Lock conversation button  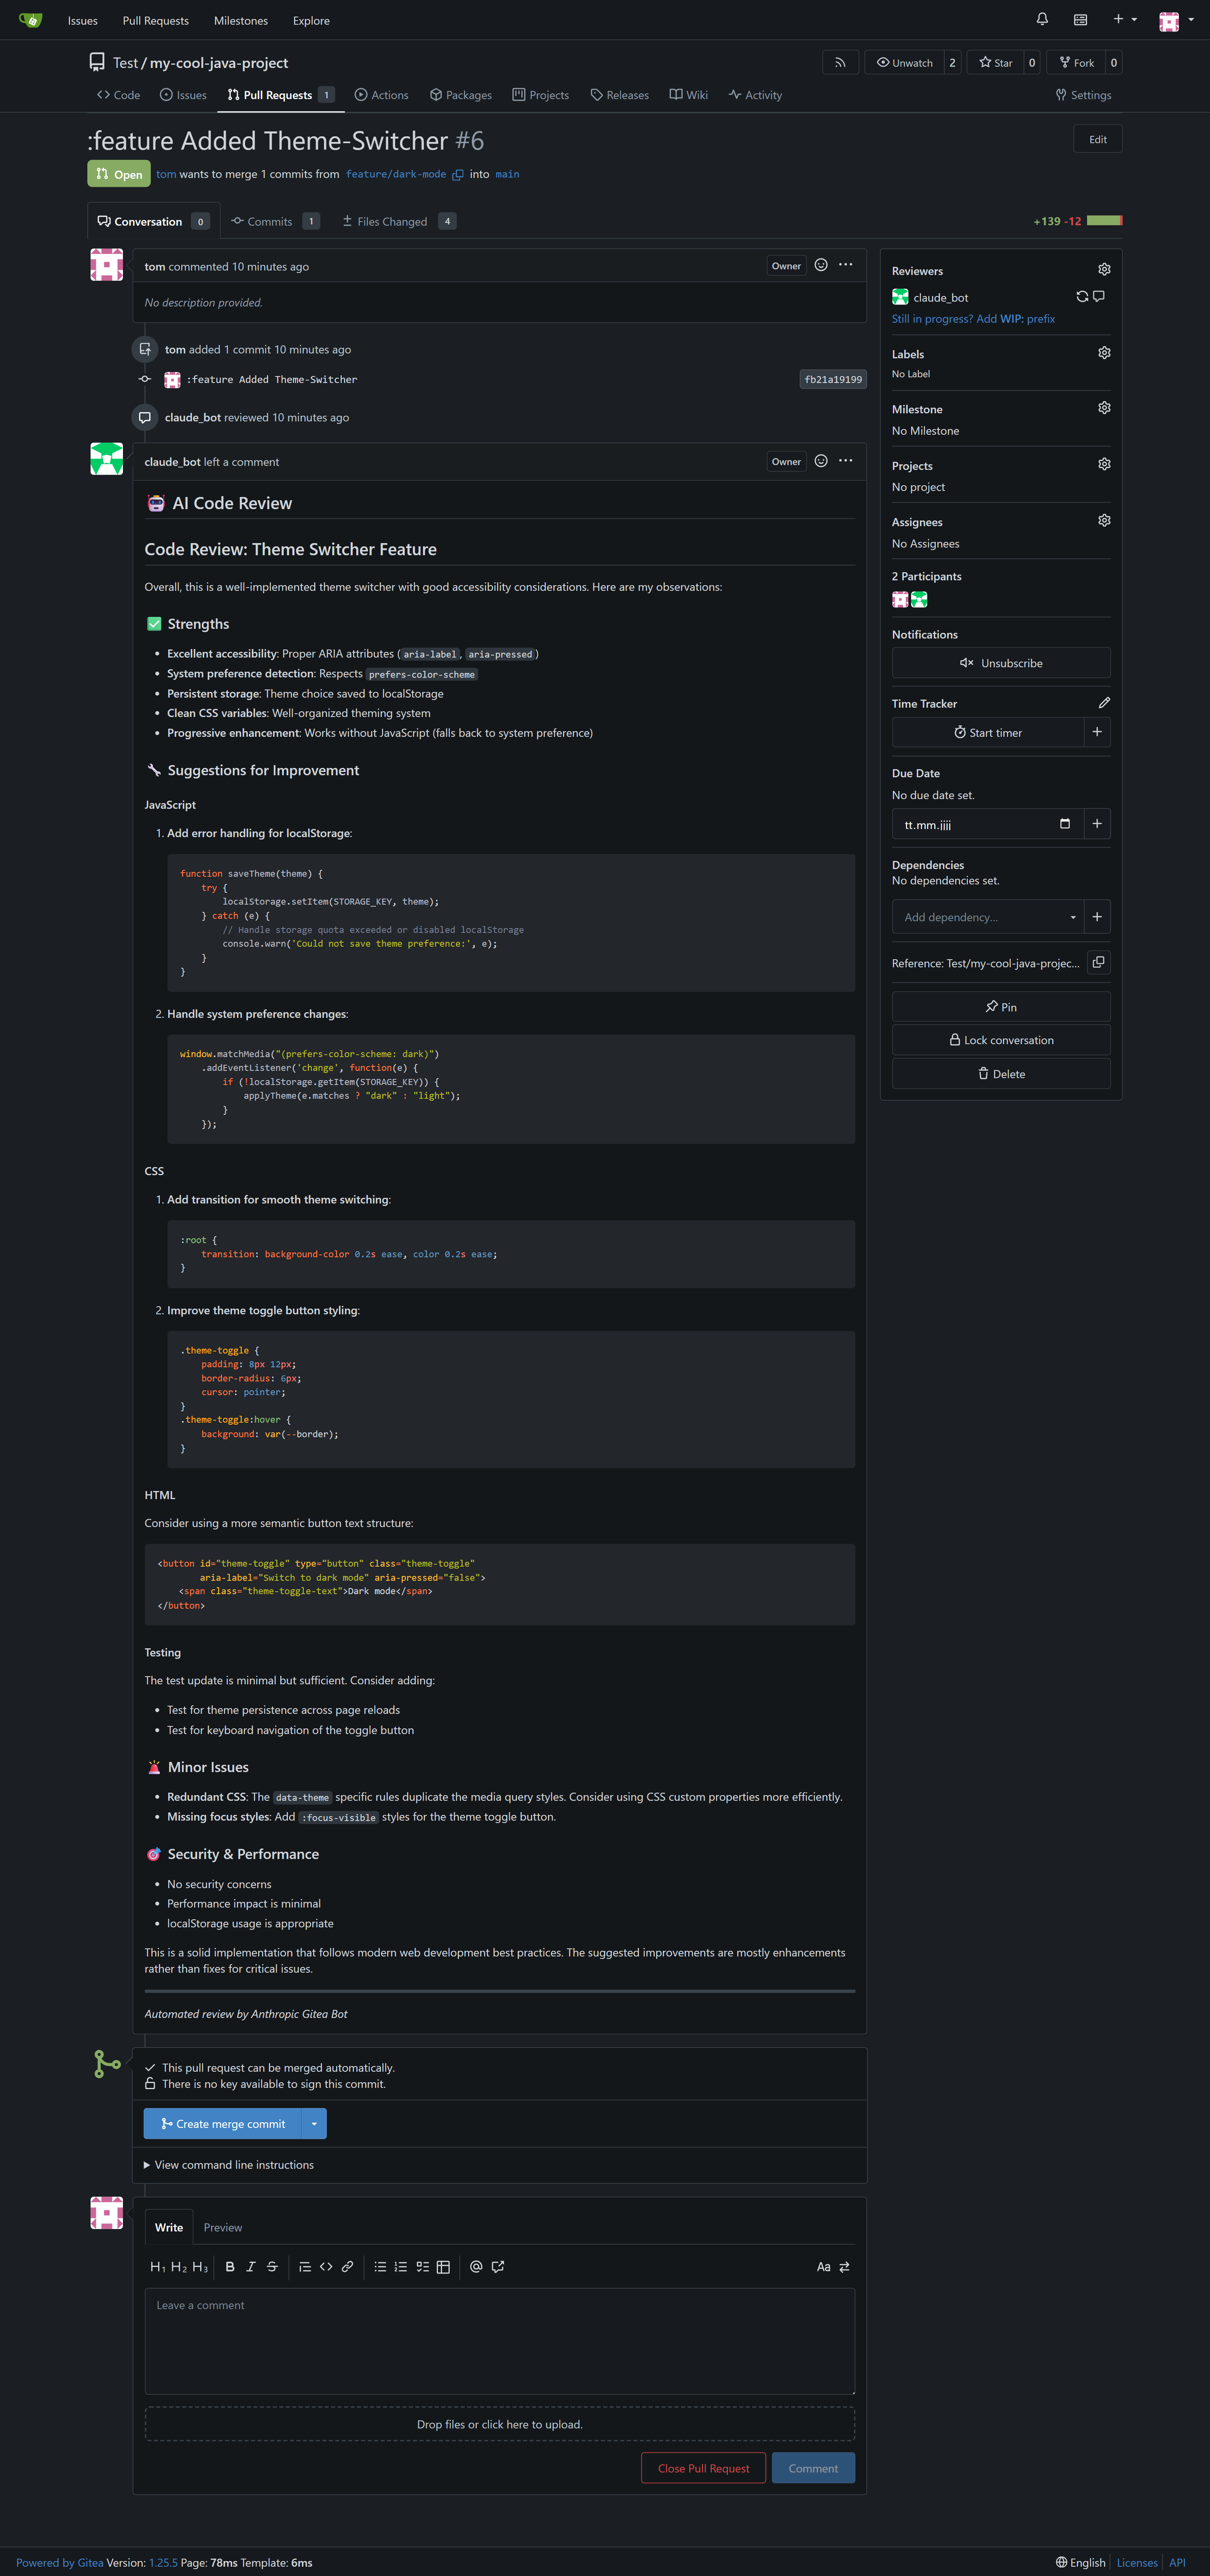(1001, 1040)
